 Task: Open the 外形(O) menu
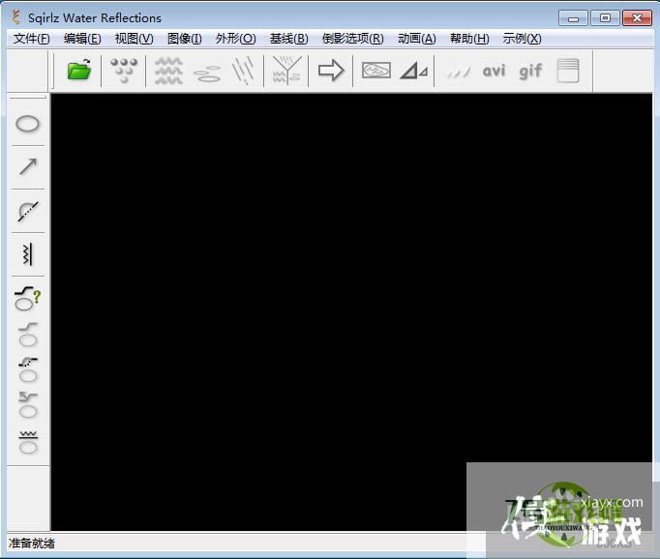point(235,39)
